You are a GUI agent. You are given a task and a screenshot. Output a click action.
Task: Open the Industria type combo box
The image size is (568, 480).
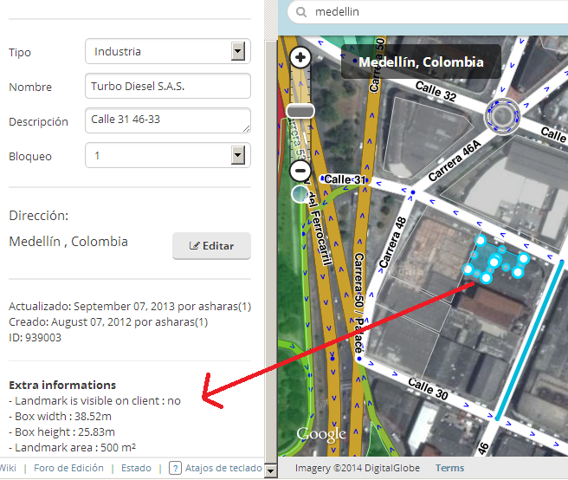(168, 51)
